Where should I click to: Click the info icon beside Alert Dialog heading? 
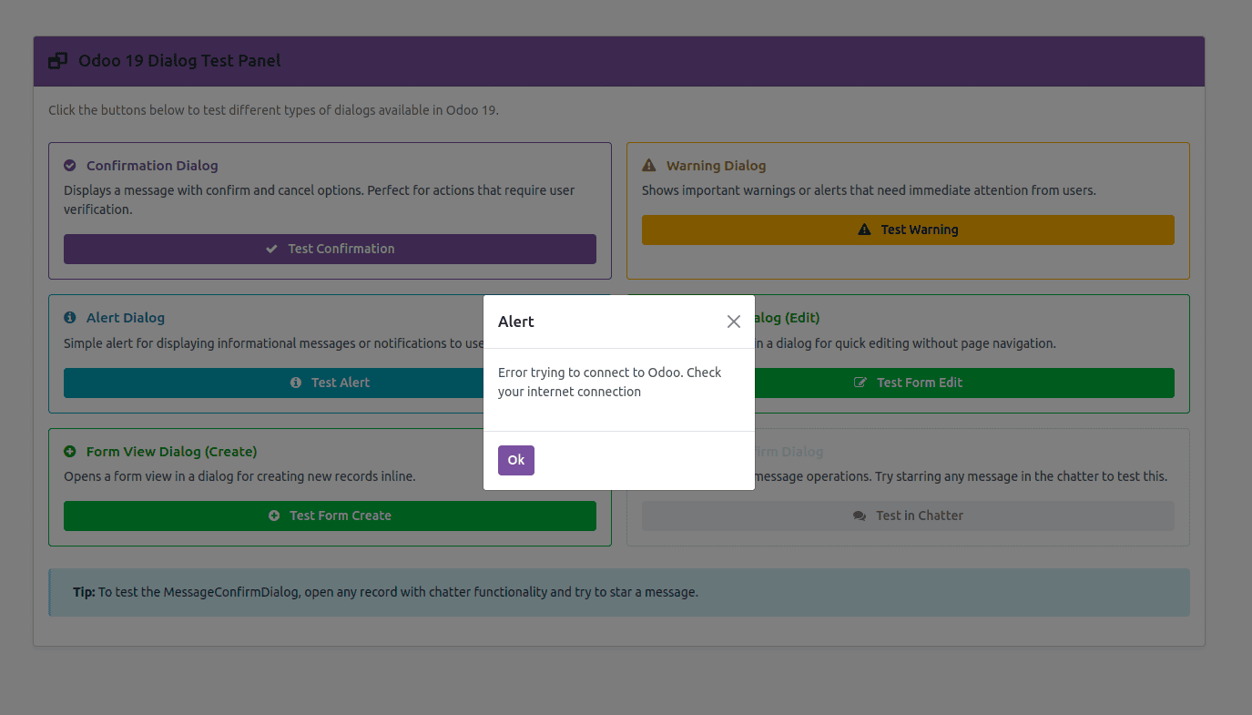(69, 317)
